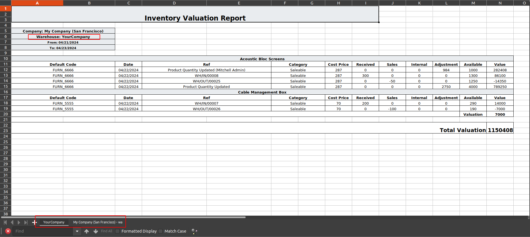Image resolution: width=530 pixels, height=237 pixels.
Task: Select the Cost Price header in row 11
Action: 339,64
